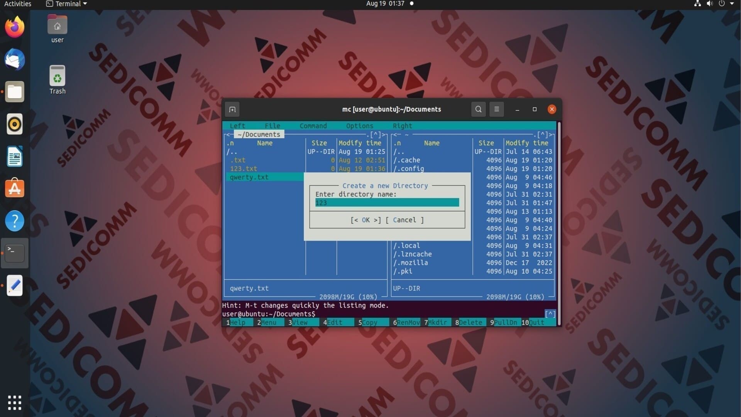Open the File menu in mc

point(272,126)
